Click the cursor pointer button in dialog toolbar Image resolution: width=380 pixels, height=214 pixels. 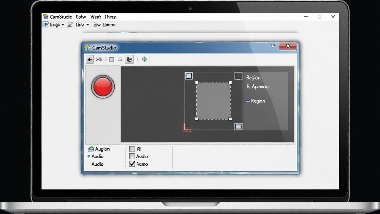coord(129,59)
